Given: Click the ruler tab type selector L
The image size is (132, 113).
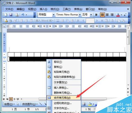Looking at the screenshot, I should (x=4, y=26).
